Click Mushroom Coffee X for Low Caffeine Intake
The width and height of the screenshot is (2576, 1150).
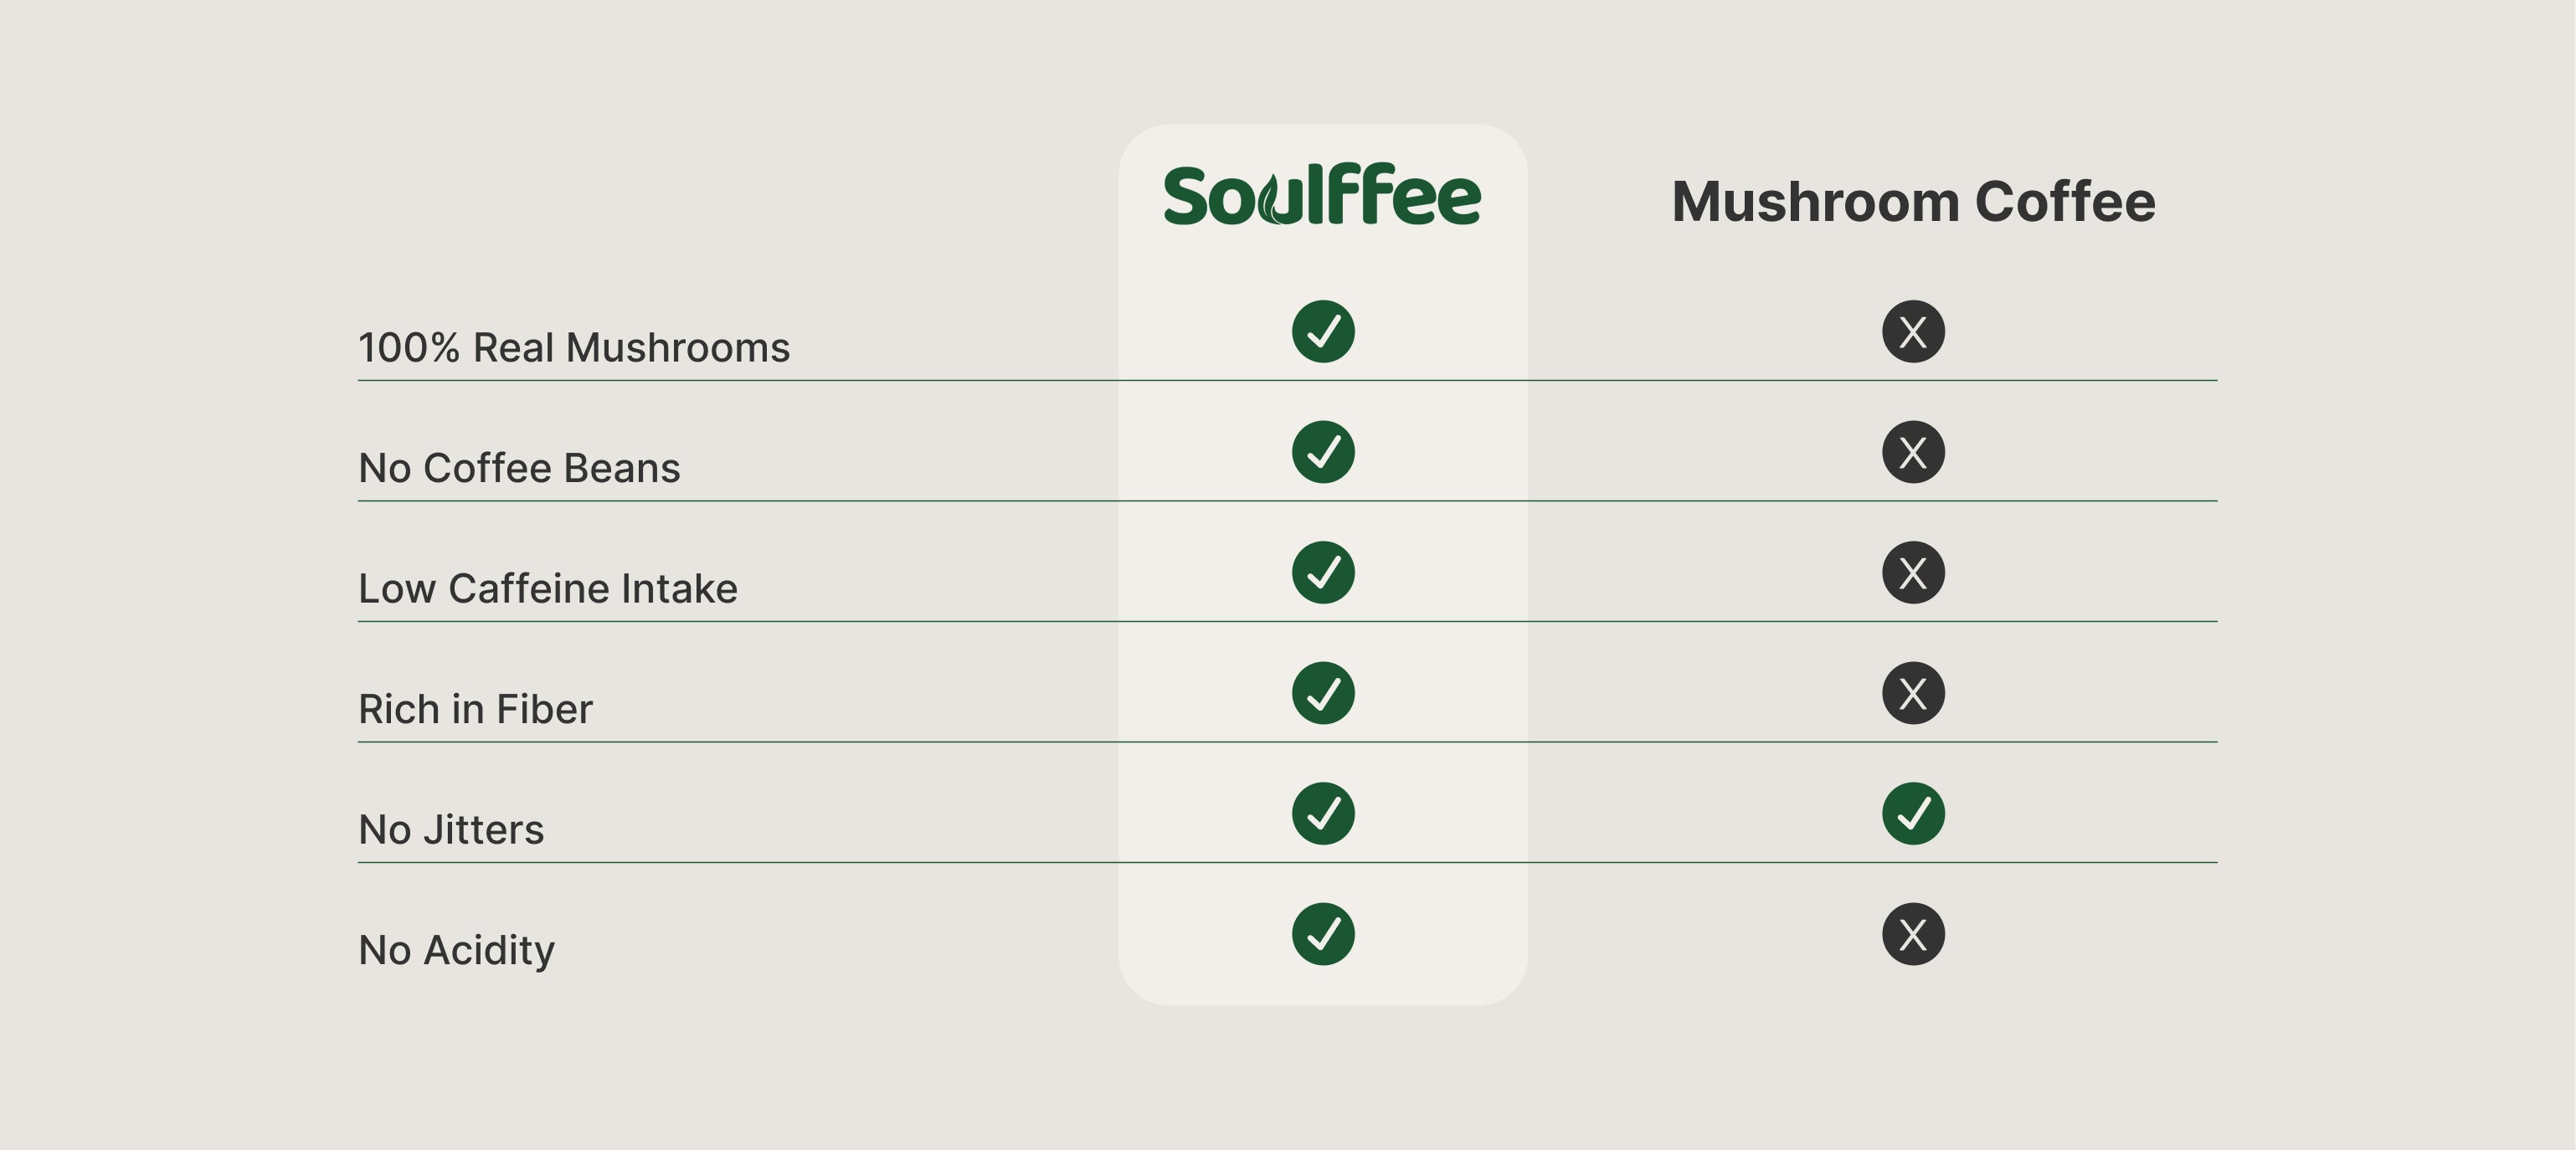[1913, 573]
